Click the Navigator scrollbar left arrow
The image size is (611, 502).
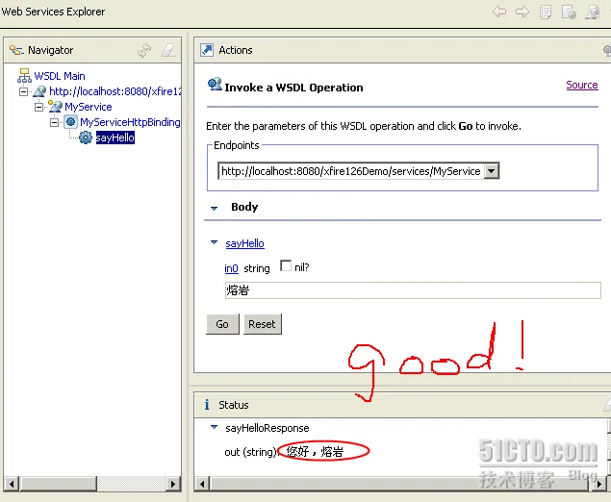pyautogui.click(x=13, y=484)
